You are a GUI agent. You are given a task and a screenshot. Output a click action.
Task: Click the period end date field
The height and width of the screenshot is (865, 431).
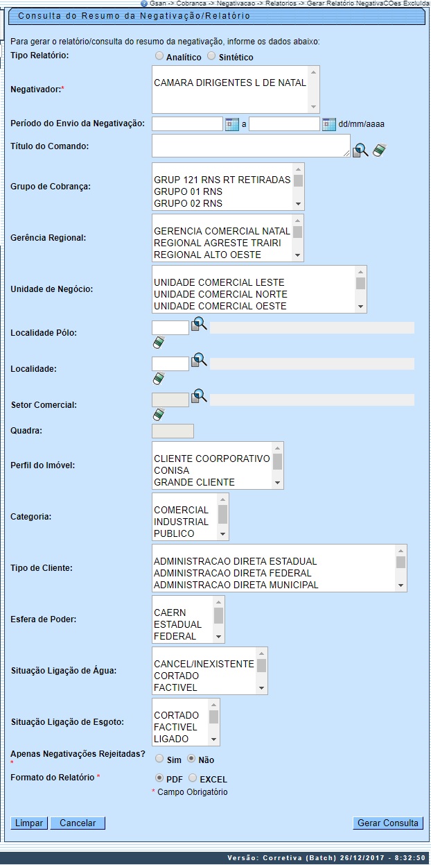(x=284, y=124)
